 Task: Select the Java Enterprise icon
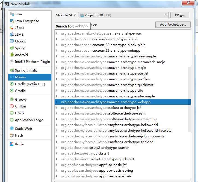coord(12,21)
